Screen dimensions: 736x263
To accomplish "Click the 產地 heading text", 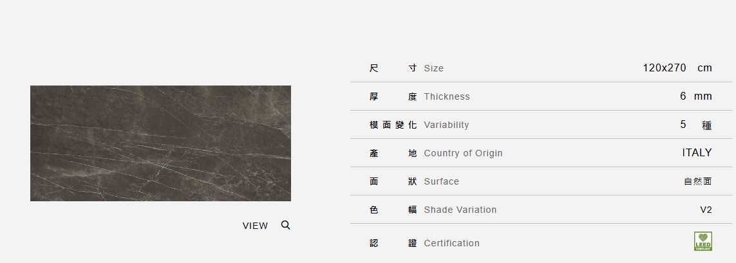I will pyautogui.click(x=393, y=153).
